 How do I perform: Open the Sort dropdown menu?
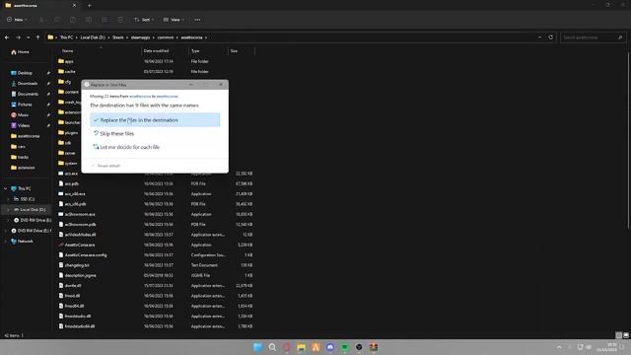click(x=144, y=20)
